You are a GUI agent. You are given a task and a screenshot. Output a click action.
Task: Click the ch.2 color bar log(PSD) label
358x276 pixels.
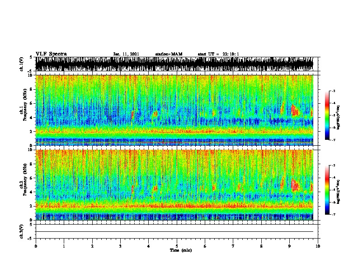click(x=339, y=192)
